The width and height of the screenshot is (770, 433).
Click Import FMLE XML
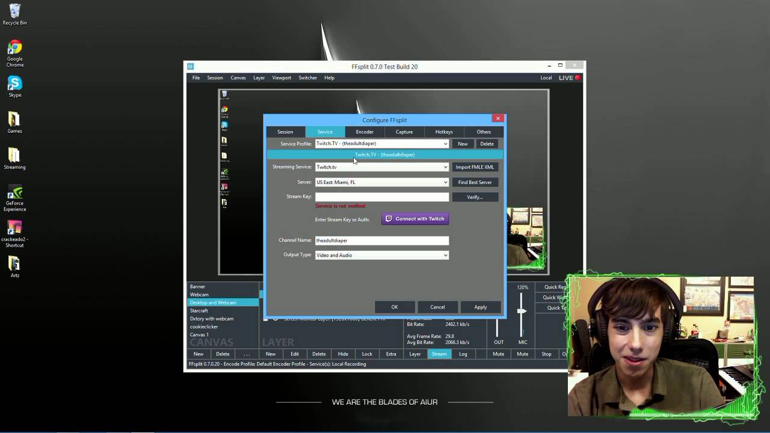[x=475, y=167]
